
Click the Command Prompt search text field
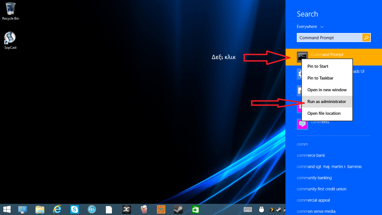(x=329, y=38)
